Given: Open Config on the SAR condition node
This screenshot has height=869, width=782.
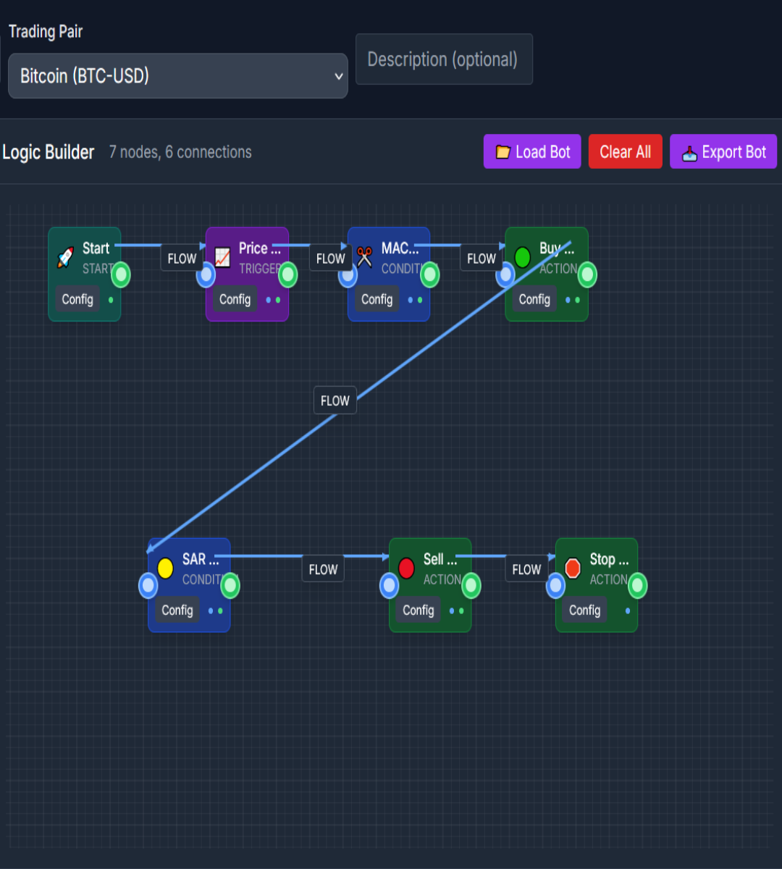Looking at the screenshot, I should [177, 610].
